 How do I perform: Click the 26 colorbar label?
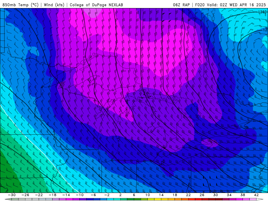coord(202,195)
